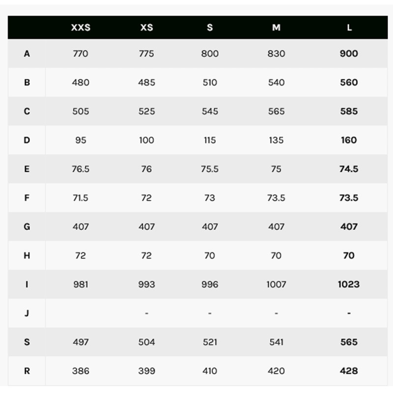
Task: Select the 76.5 value in row E
Action: click(81, 169)
